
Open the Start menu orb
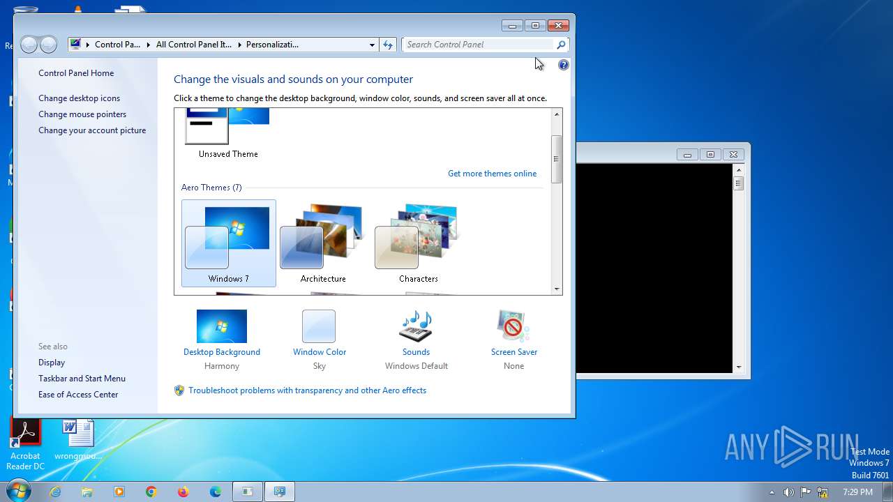[18, 491]
